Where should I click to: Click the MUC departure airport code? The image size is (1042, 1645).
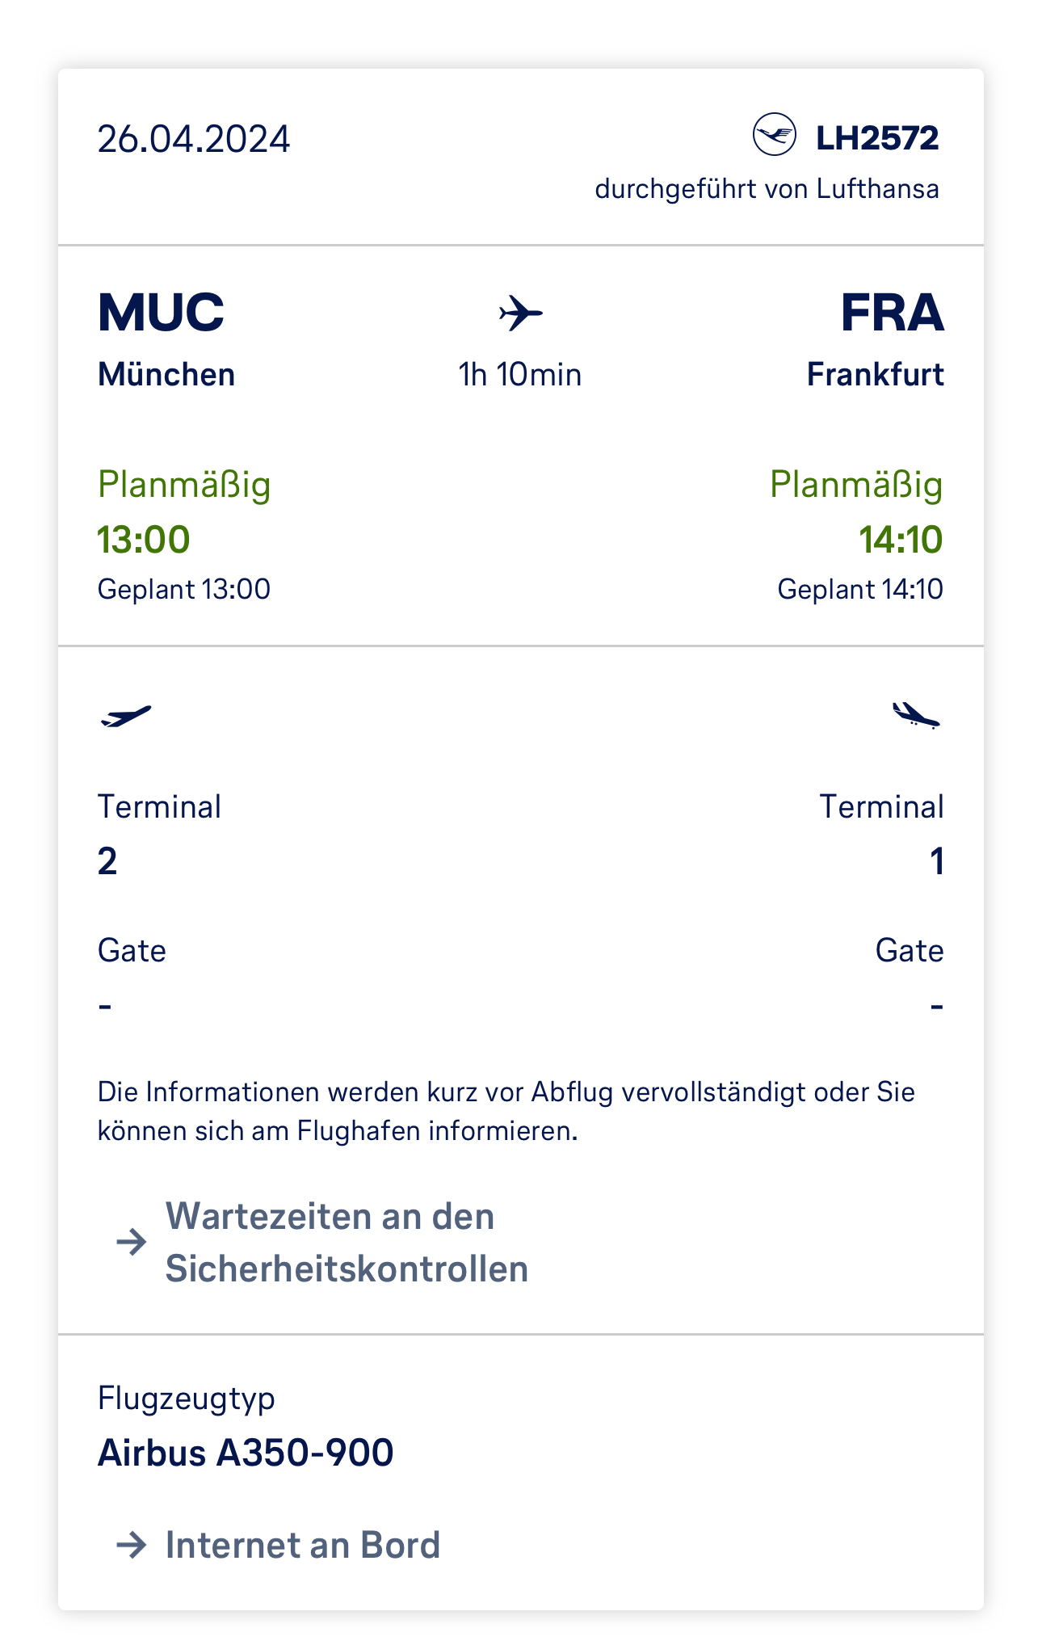pos(161,312)
